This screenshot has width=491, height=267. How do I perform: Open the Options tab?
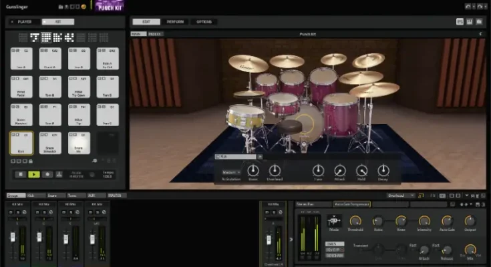[203, 21]
